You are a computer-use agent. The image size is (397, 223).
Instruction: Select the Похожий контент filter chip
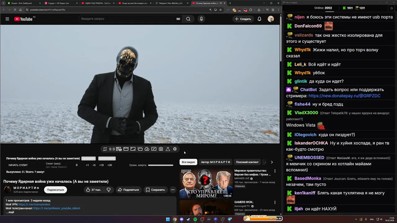[x=247, y=162]
